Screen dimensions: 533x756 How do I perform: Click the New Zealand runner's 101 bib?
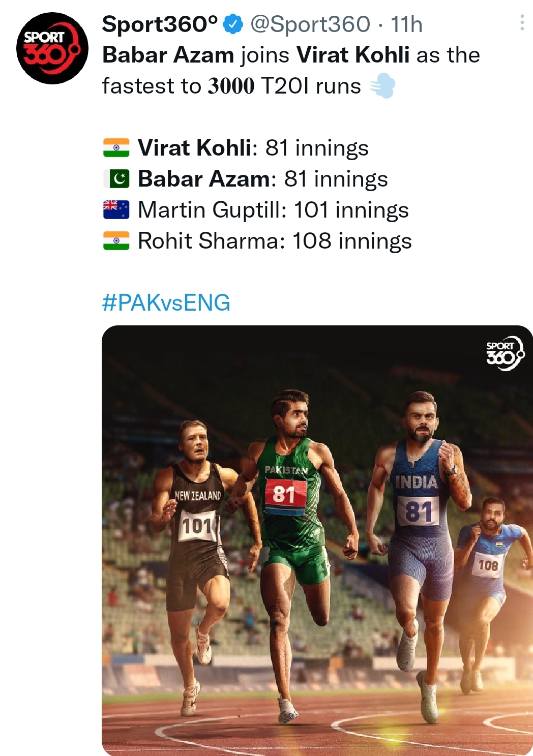199,525
